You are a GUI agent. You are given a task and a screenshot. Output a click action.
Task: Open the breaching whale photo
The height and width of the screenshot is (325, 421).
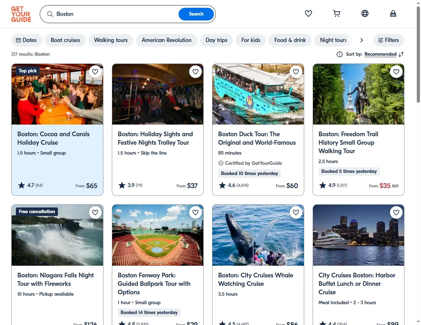[258, 235]
